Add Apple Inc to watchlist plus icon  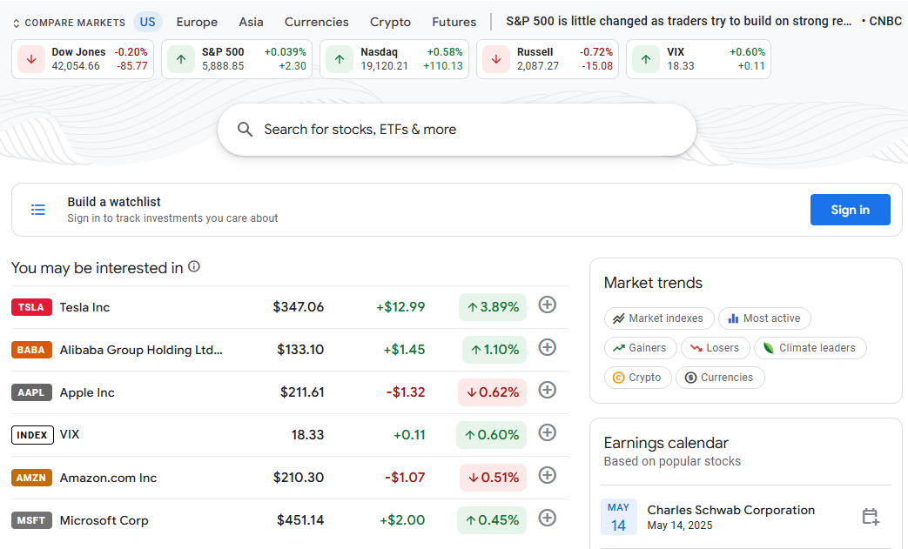(548, 390)
